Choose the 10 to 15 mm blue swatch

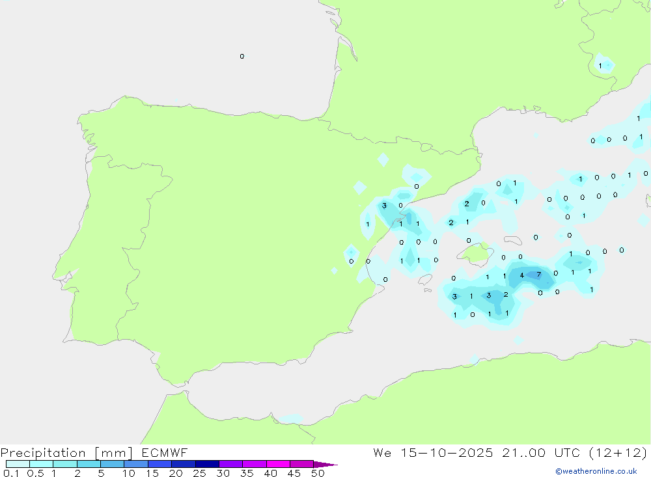(x=136, y=464)
